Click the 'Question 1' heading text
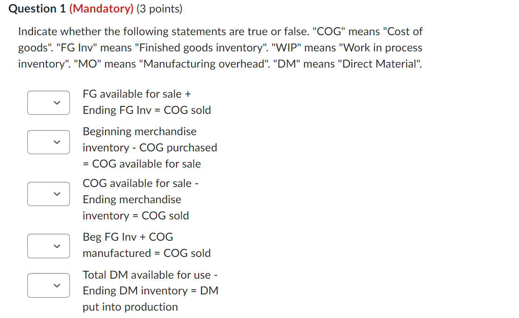519x318 pixels. (36, 8)
